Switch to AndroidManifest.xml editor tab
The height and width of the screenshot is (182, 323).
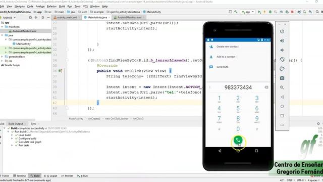point(129,18)
